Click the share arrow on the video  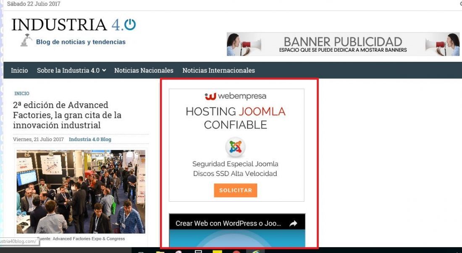coord(293,224)
